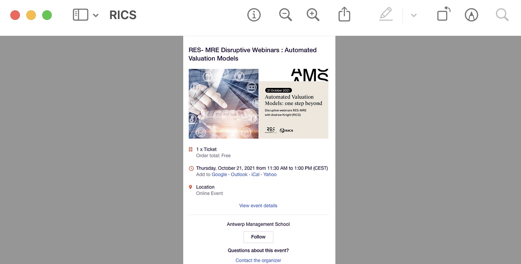The image size is (521, 264).
Task: Open the Share menu
Action: pyautogui.click(x=344, y=15)
